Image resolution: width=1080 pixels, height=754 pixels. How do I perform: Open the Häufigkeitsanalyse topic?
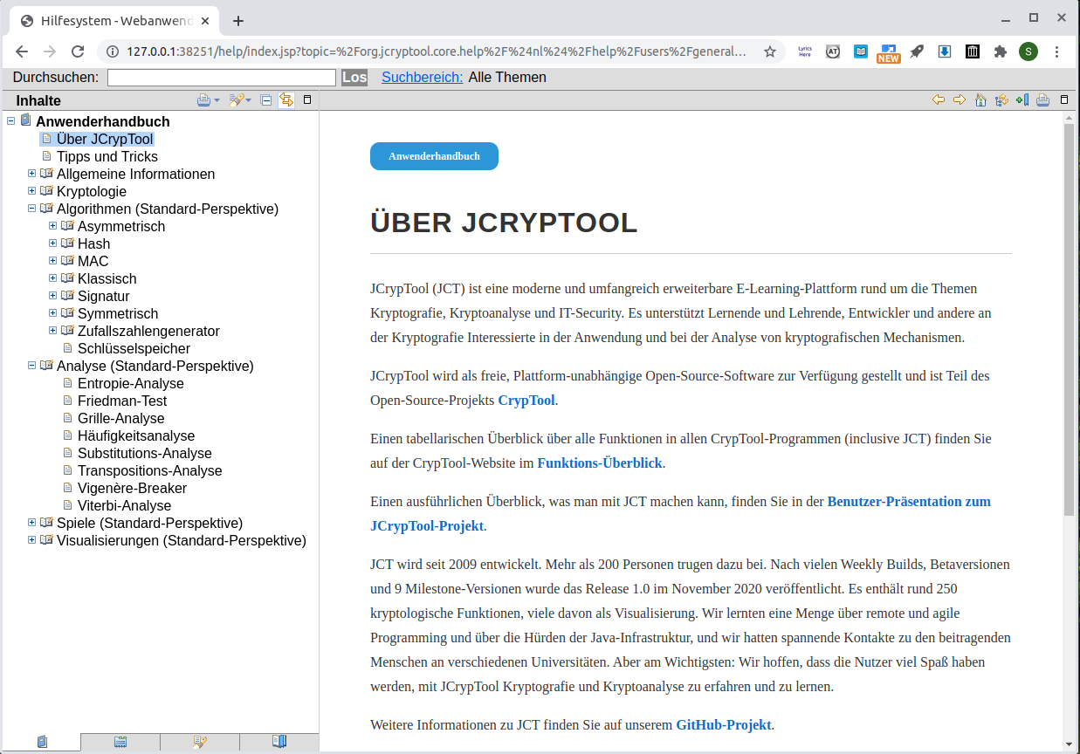136,436
